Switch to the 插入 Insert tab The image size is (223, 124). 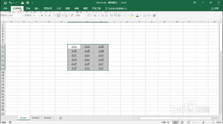(37, 8)
